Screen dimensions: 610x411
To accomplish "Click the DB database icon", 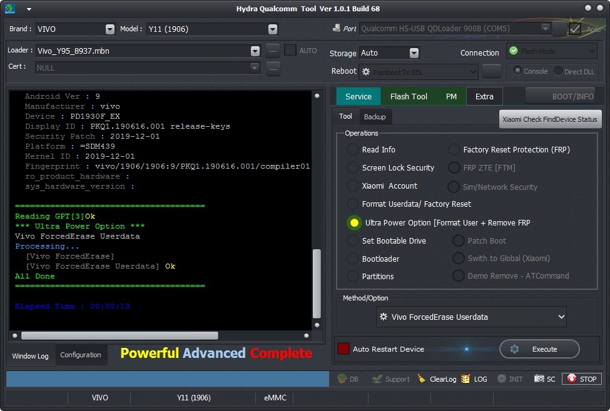I will click(342, 379).
